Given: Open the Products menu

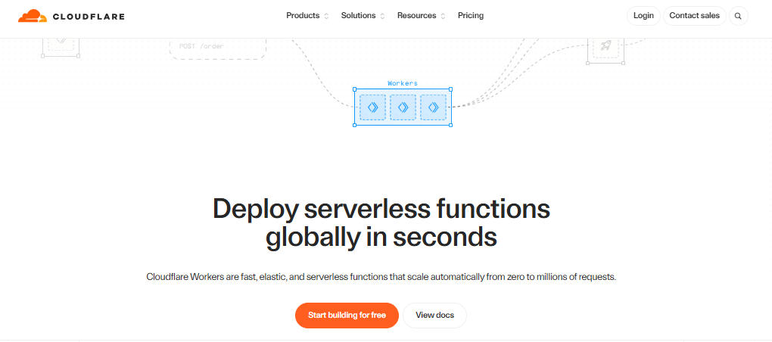Looking at the screenshot, I should (x=303, y=15).
